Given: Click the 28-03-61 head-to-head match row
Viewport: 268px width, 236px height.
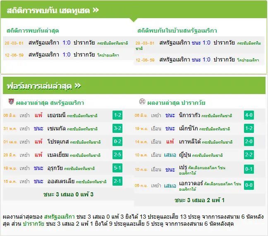Looking at the screenshot, I should click(68, 42).
